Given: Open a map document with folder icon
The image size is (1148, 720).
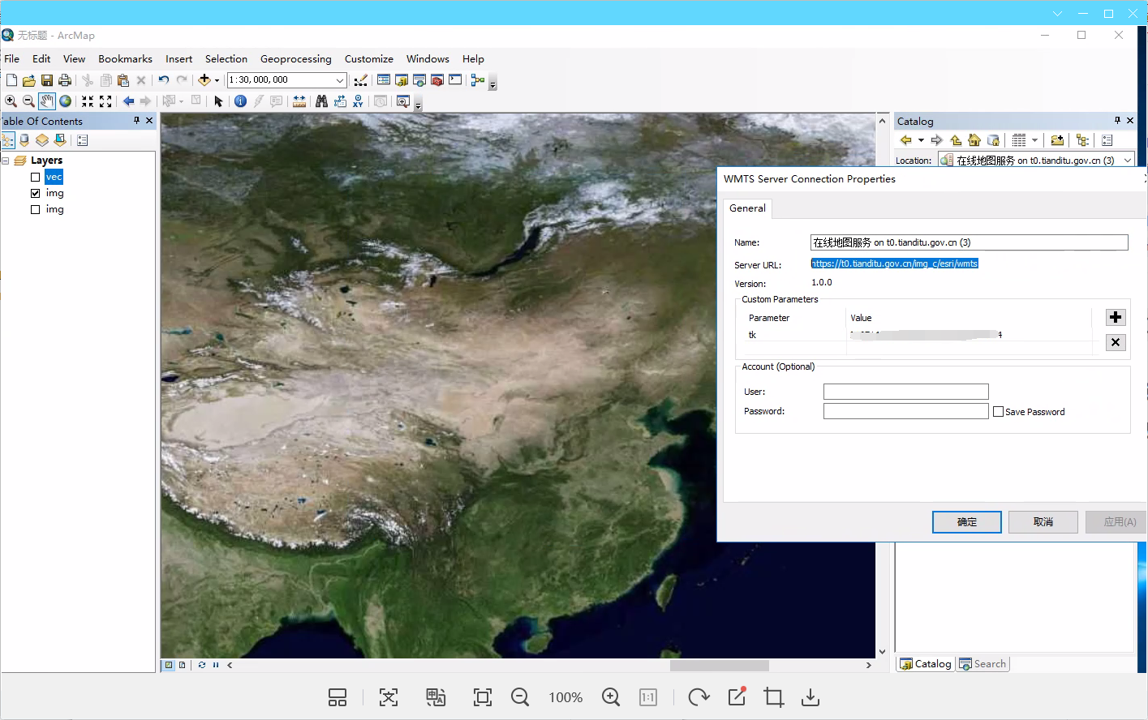Looking at the screenshot, I should [x=29, y=80].
